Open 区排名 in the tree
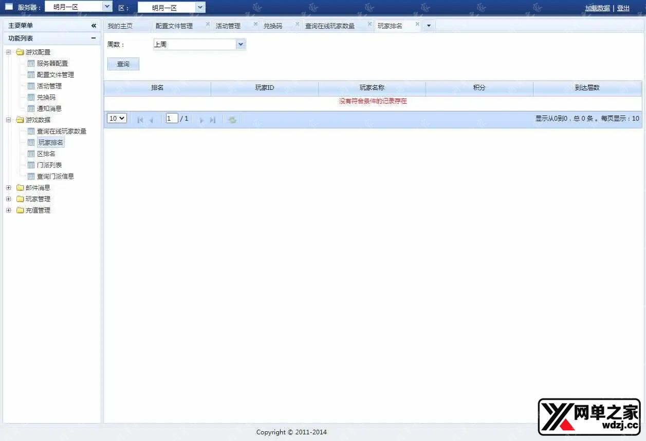The width and height of the screenshot is (646, 441). (x=46, y=154)
